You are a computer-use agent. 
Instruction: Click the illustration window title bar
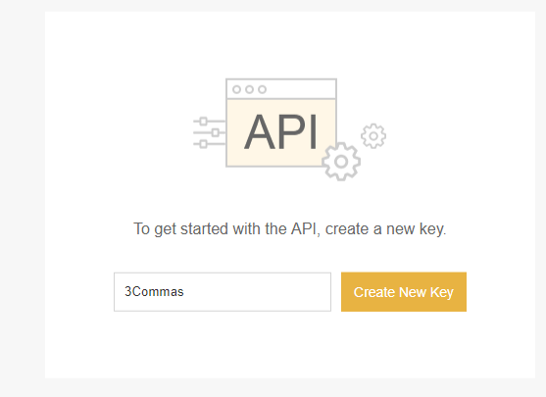281,89
